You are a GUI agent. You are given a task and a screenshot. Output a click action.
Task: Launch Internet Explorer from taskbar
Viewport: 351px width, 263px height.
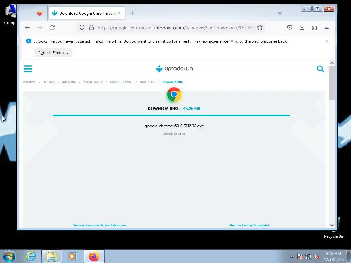coord(31,256)
